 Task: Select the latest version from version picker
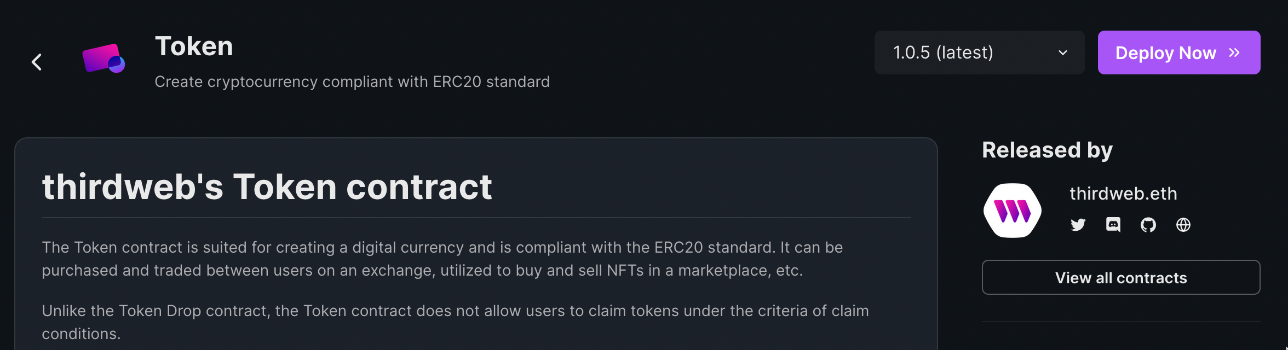pyautogui.click(x=943, y=52)
